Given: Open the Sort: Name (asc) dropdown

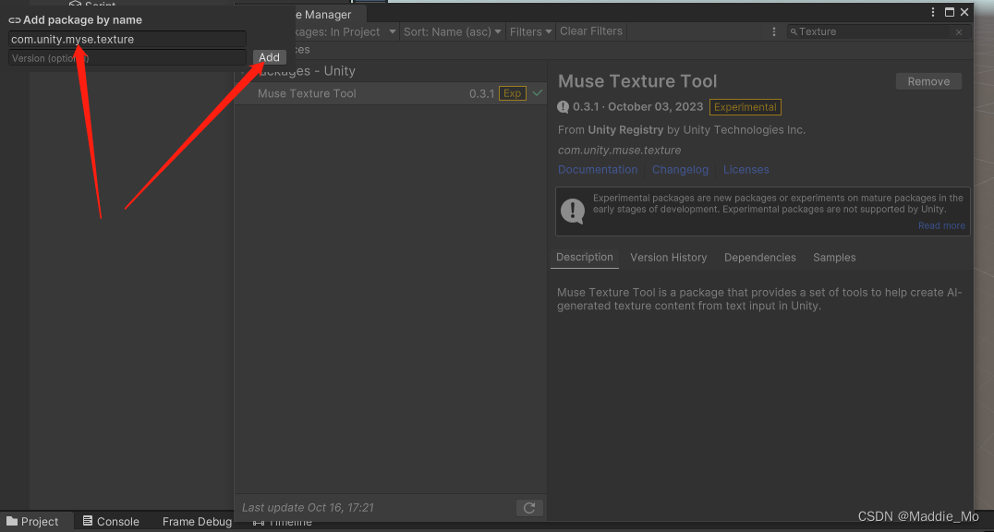Looking at the screenshot, I should coord(452,31).
